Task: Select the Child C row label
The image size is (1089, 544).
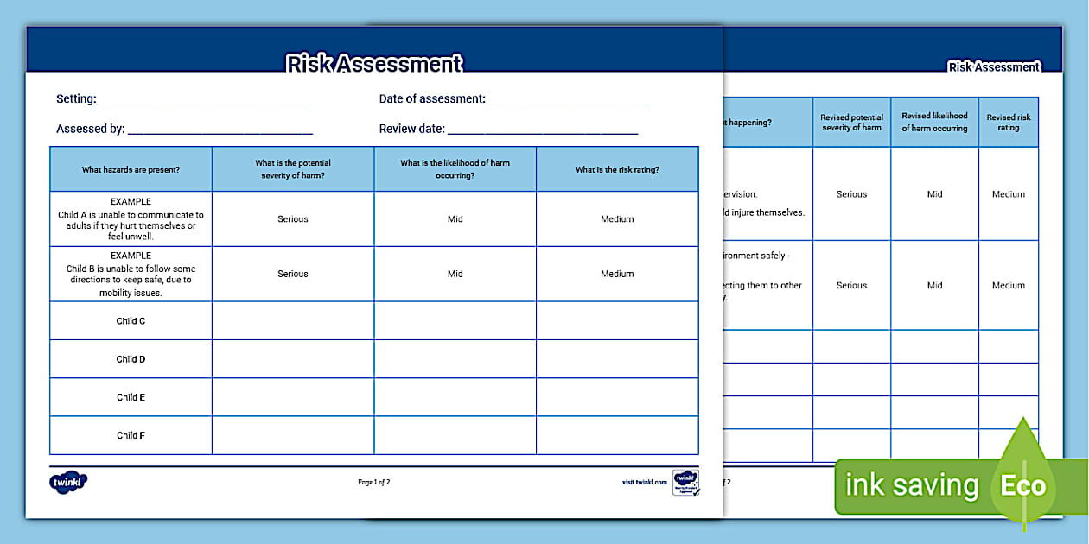Action: coord(130,320)
